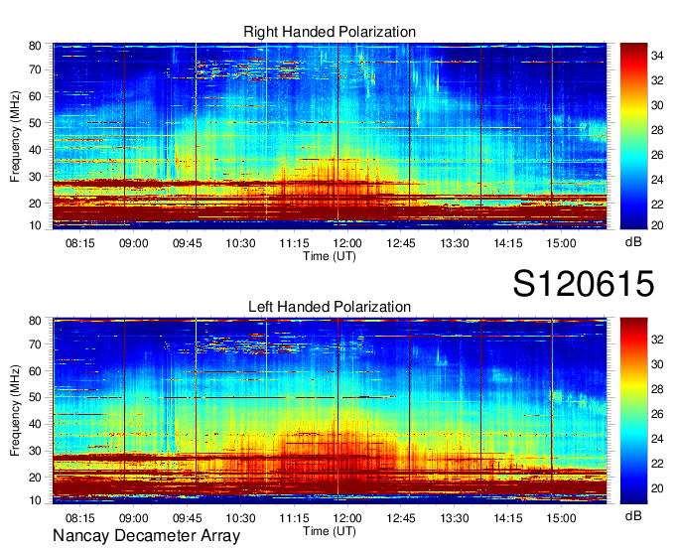675x548 pixels.
Task: Click the "80" frequency tick on the right-handed plot
Action: pos(35,46)
